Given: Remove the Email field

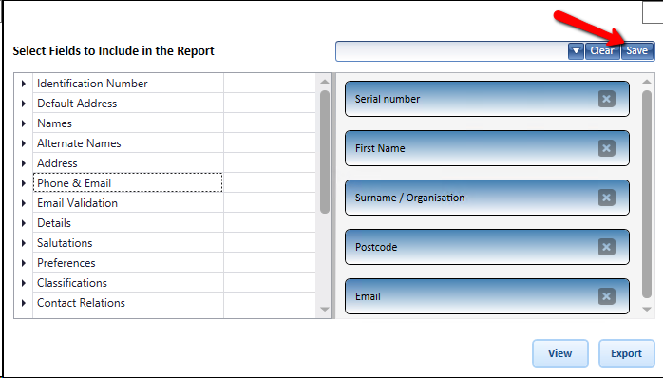Looking at the screenshot, I should point(606,296).
